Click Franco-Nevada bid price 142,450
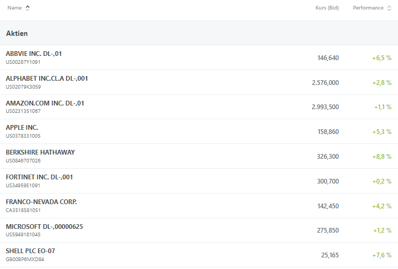Image resolution: width=398 pixels, height=269 pixels. click(328, 206)
